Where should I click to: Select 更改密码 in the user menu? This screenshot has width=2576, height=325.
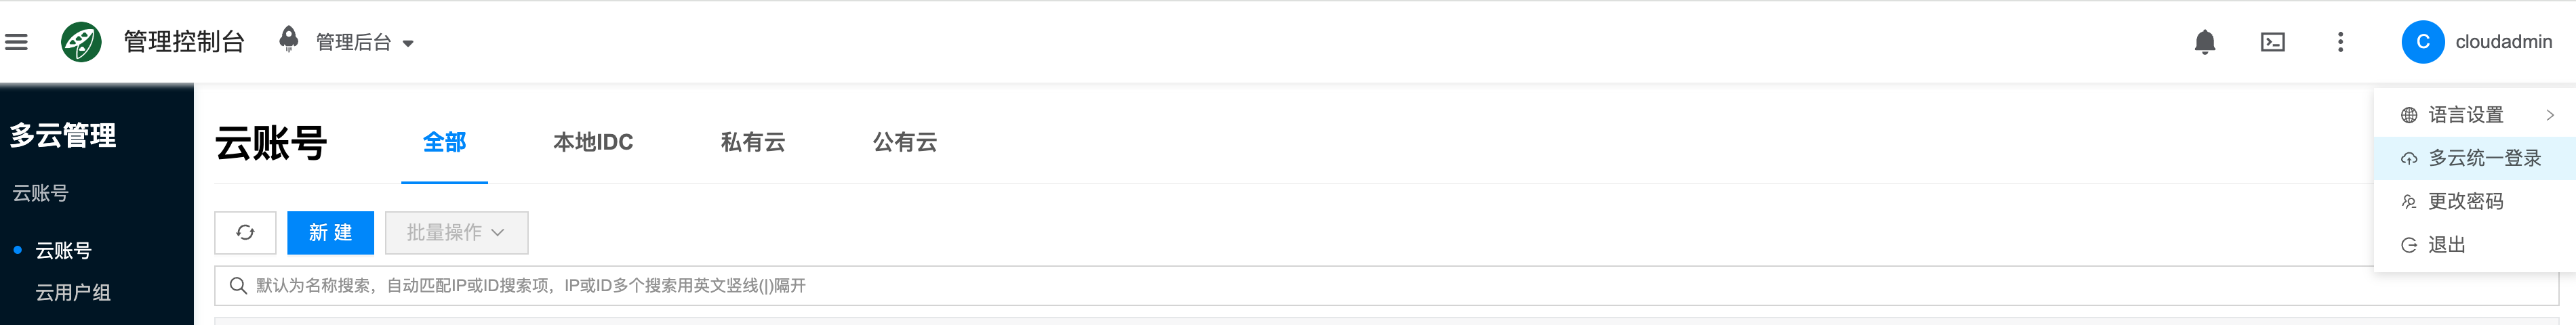pyautogui.click(x=2465, y=202)
